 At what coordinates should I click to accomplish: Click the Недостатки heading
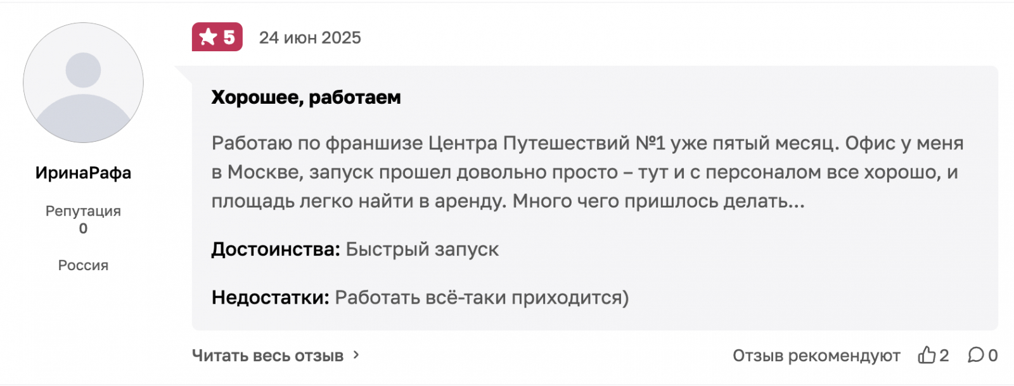[271, 297]
